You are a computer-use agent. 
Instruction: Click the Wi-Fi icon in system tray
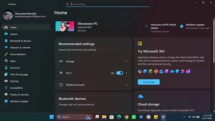coord(189,117)
